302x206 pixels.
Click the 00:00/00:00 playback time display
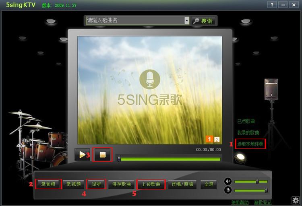tap(209, 150)
